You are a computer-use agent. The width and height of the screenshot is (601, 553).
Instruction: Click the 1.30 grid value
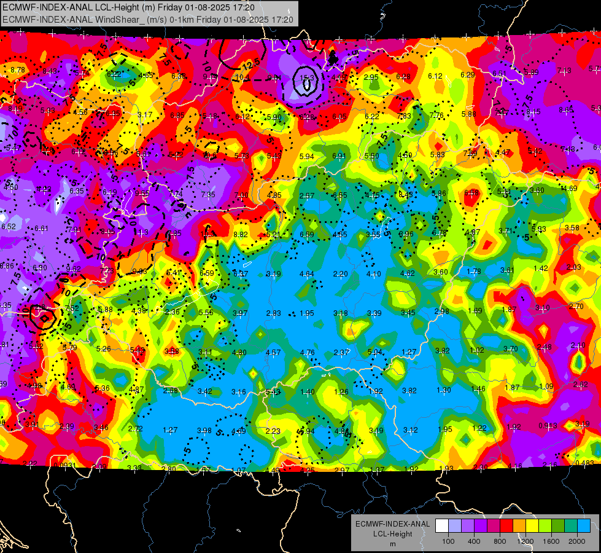point(444,390)
